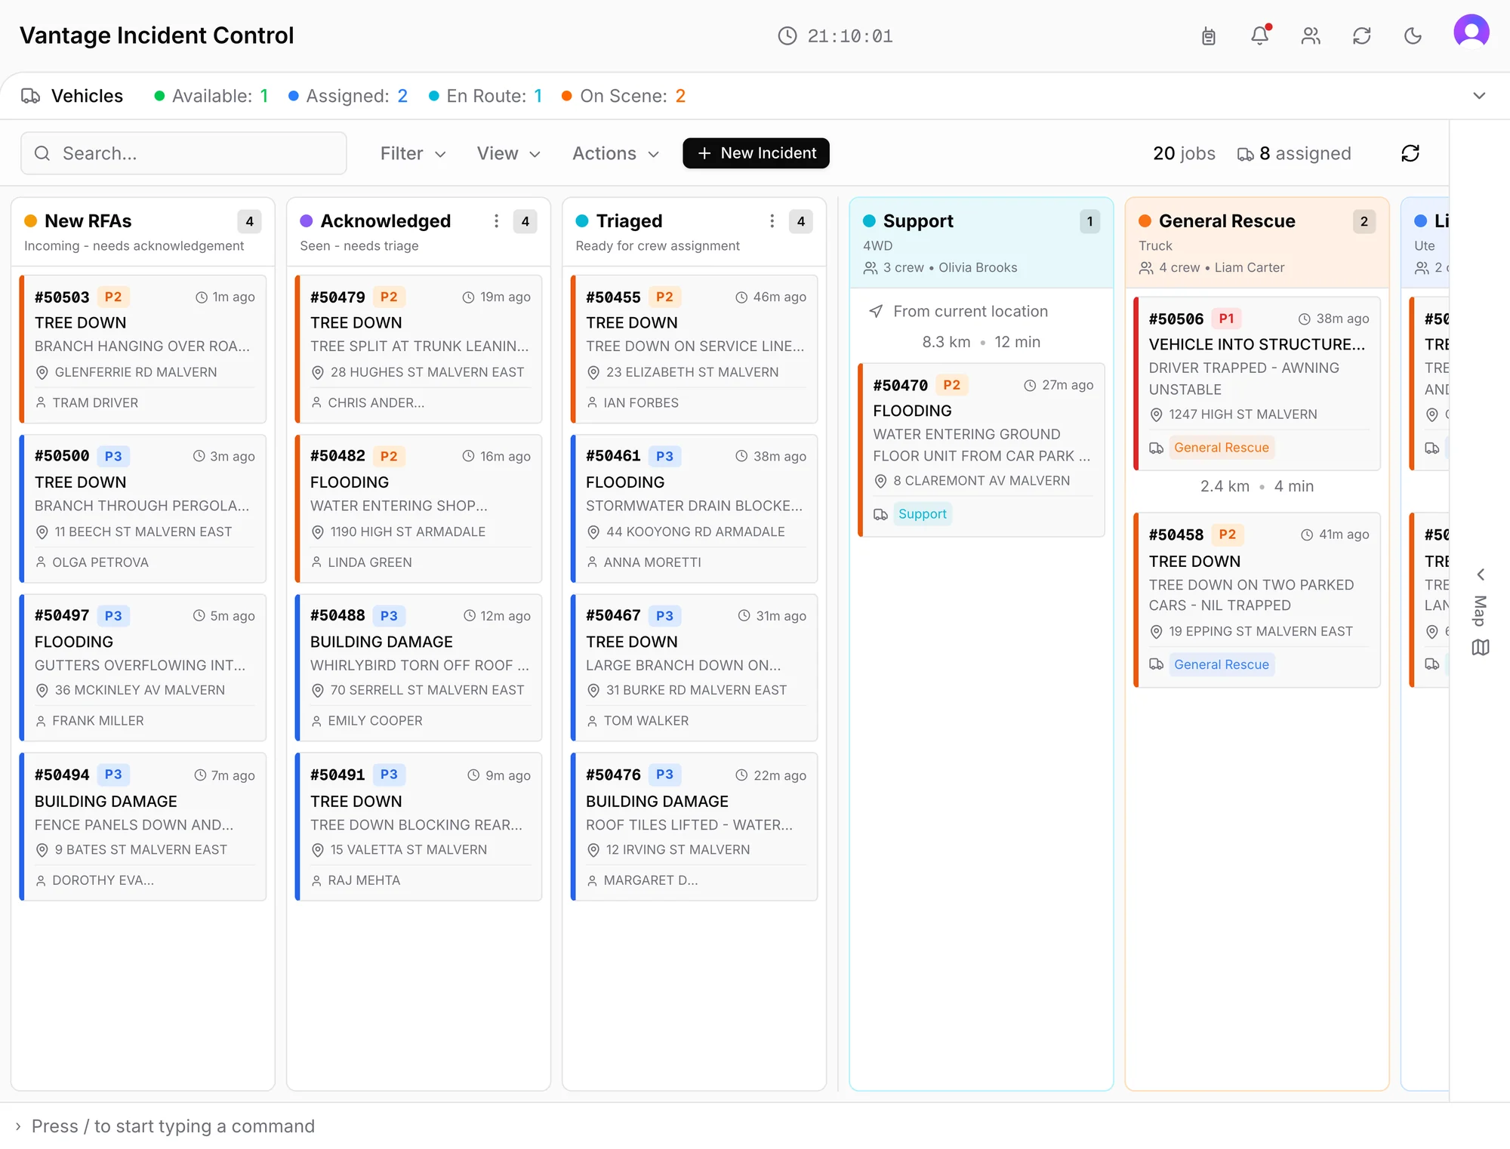Screen dimensions: 1510x1149
Task: Refresh the jobs board icon
Action: (x=1410, y=153)
